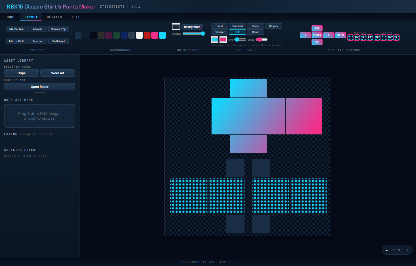Choose the Right Arm BK region chip

357,38
